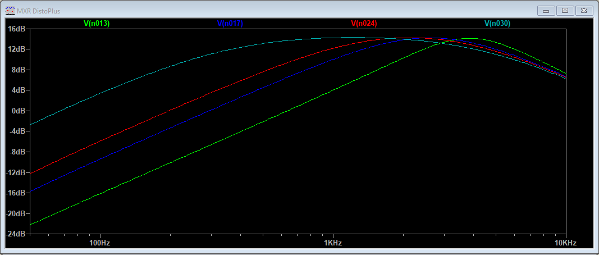Close the MXR DistoPlus plot window
The width and height of the screenshot is (599, 255).
pyautogui.click(x=584, y=11)
